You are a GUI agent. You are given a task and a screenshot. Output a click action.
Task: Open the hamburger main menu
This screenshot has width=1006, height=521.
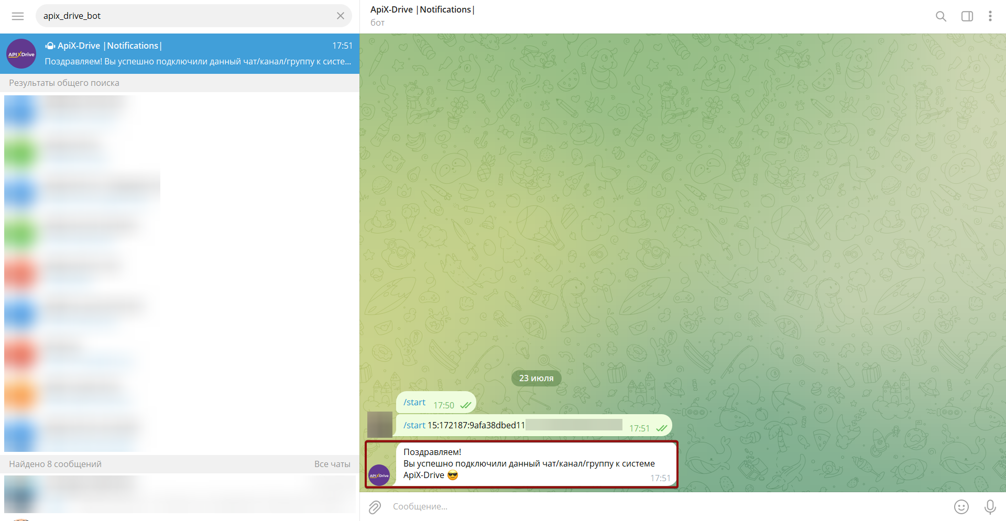point(18,16)
